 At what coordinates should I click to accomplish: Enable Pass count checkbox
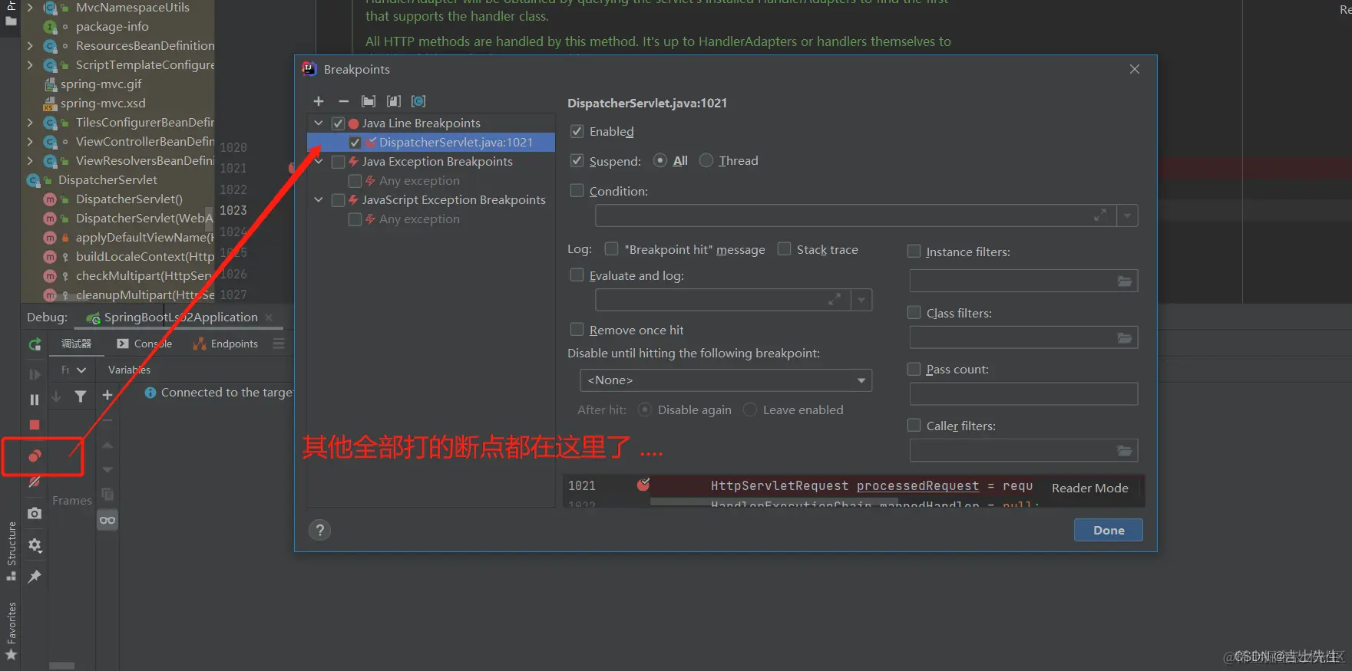tap(914, 369)
